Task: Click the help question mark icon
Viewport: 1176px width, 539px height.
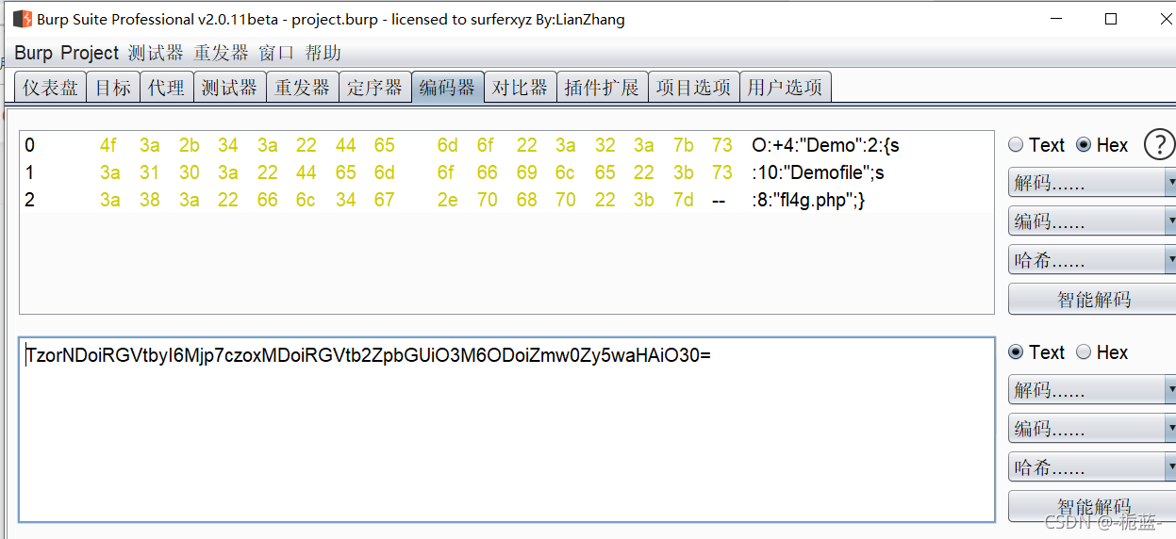Action: point(1159,145)
